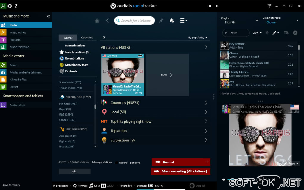Select the Electronic genre shortcut
Viewport: 304px width, 190px height.
click(69, 71)
